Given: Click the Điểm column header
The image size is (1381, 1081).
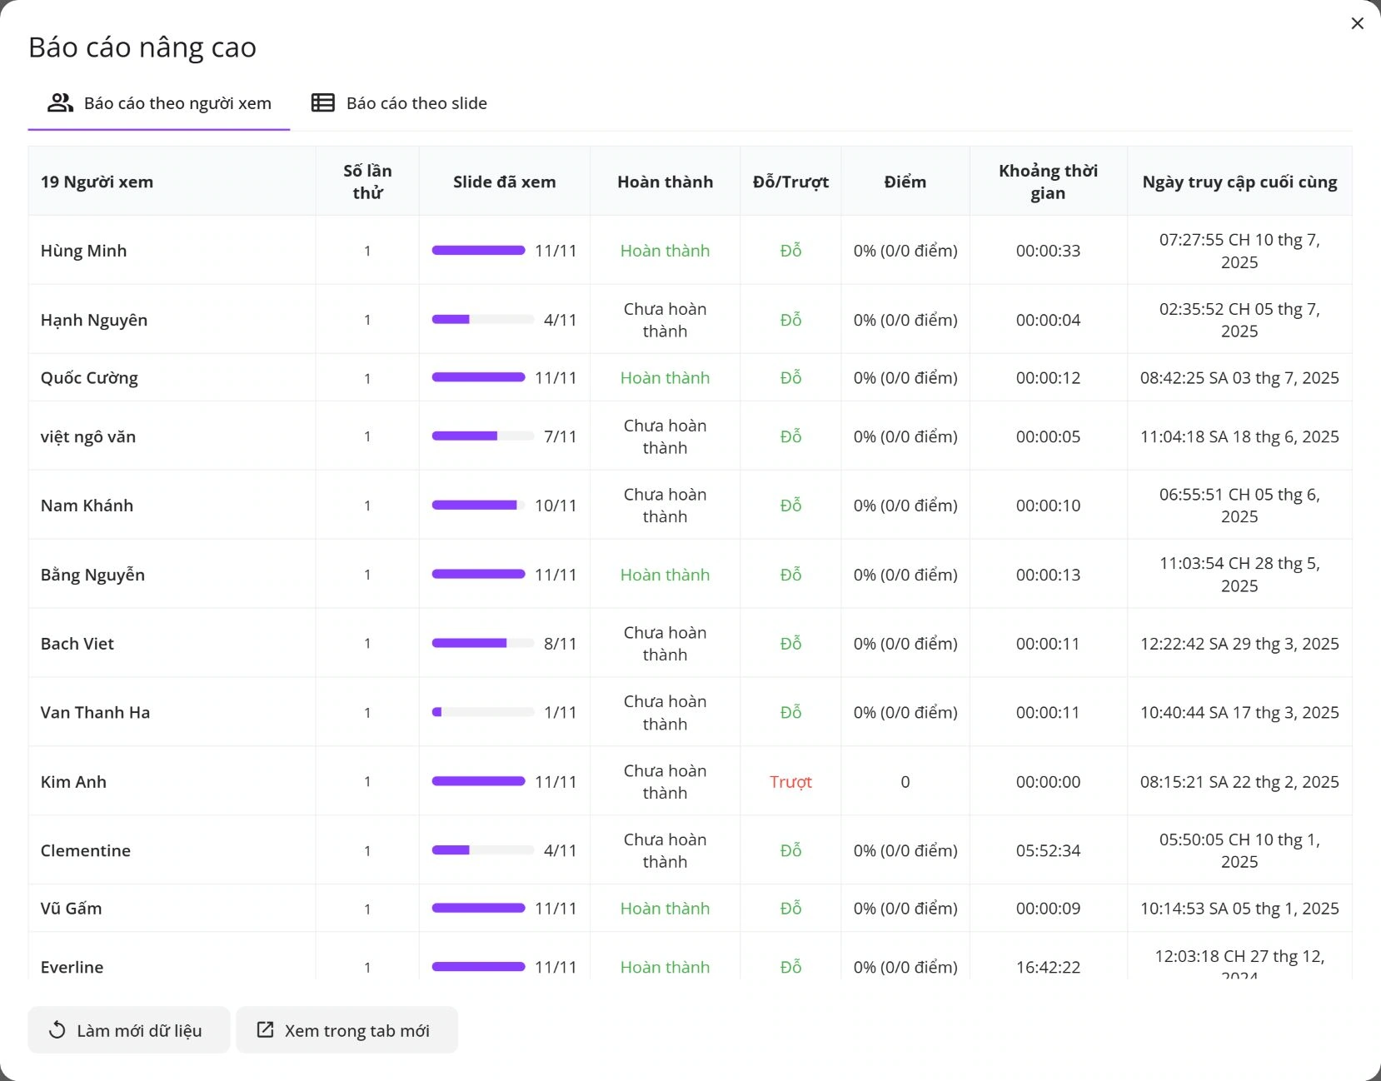Looking at the screenshot, I should [905, 182].
